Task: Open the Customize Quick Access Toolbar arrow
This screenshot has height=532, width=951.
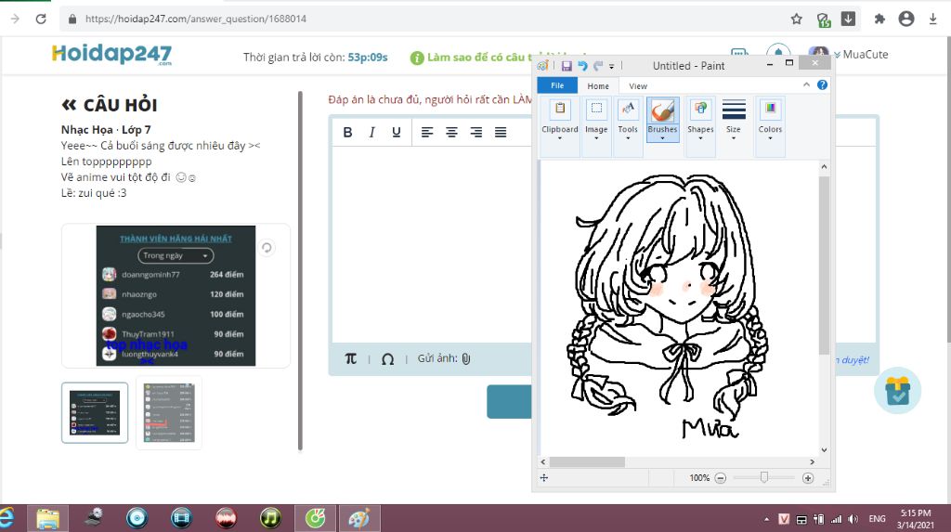Action: click(611, 66)
